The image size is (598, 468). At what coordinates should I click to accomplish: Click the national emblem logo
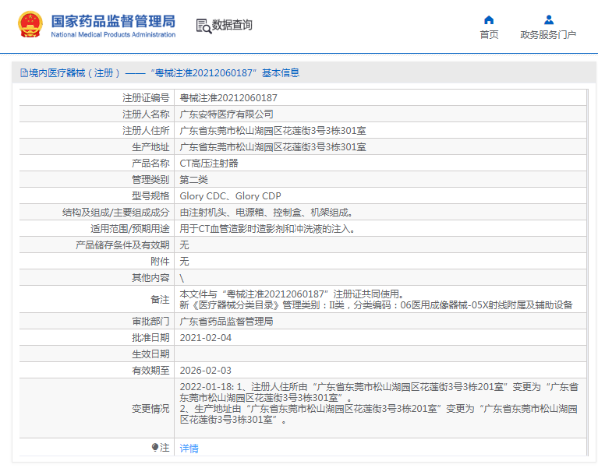tap(30, 24)
